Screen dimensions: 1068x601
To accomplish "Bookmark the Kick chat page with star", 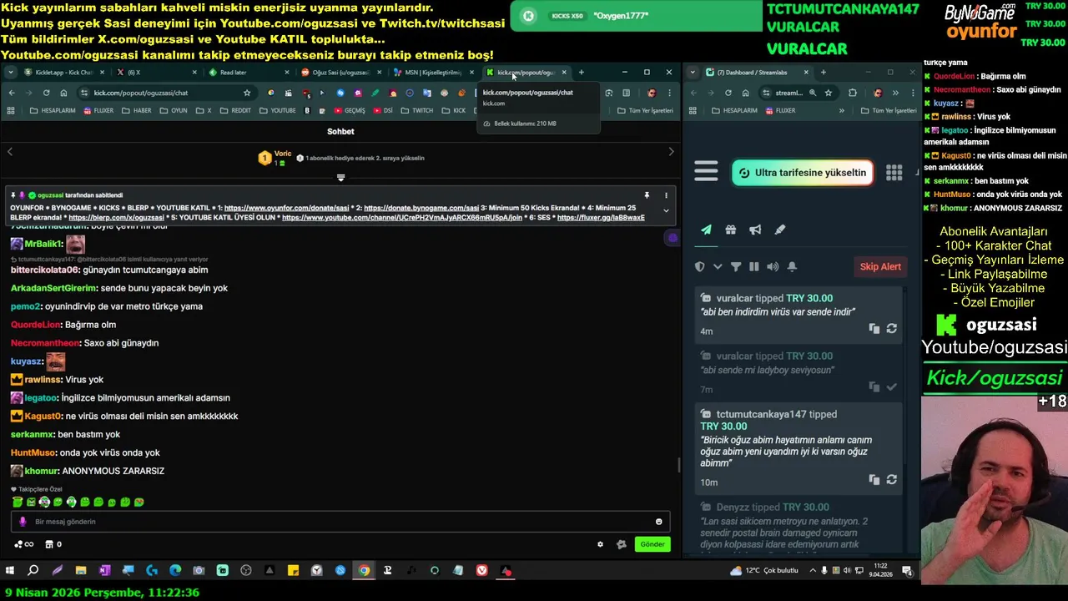I will (247, 93).
